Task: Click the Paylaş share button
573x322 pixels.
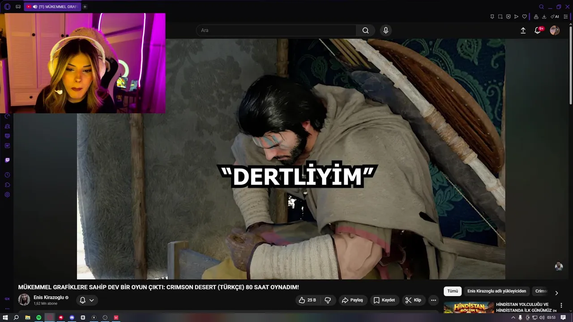Action: pyautogui.click(x=352, y=300)
